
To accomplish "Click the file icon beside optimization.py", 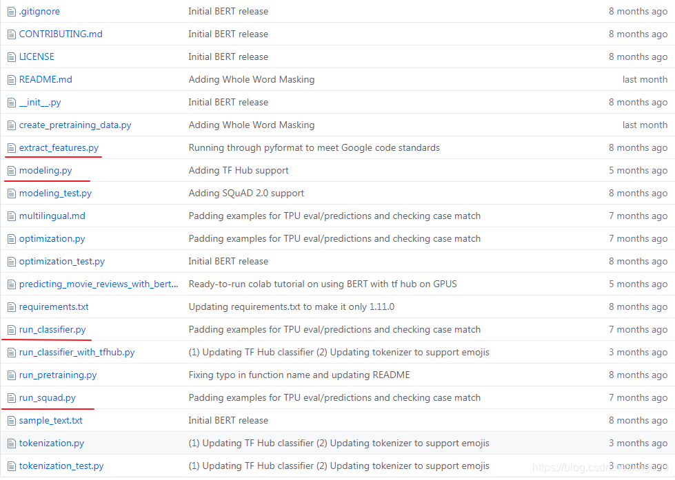I will point(12,239).
